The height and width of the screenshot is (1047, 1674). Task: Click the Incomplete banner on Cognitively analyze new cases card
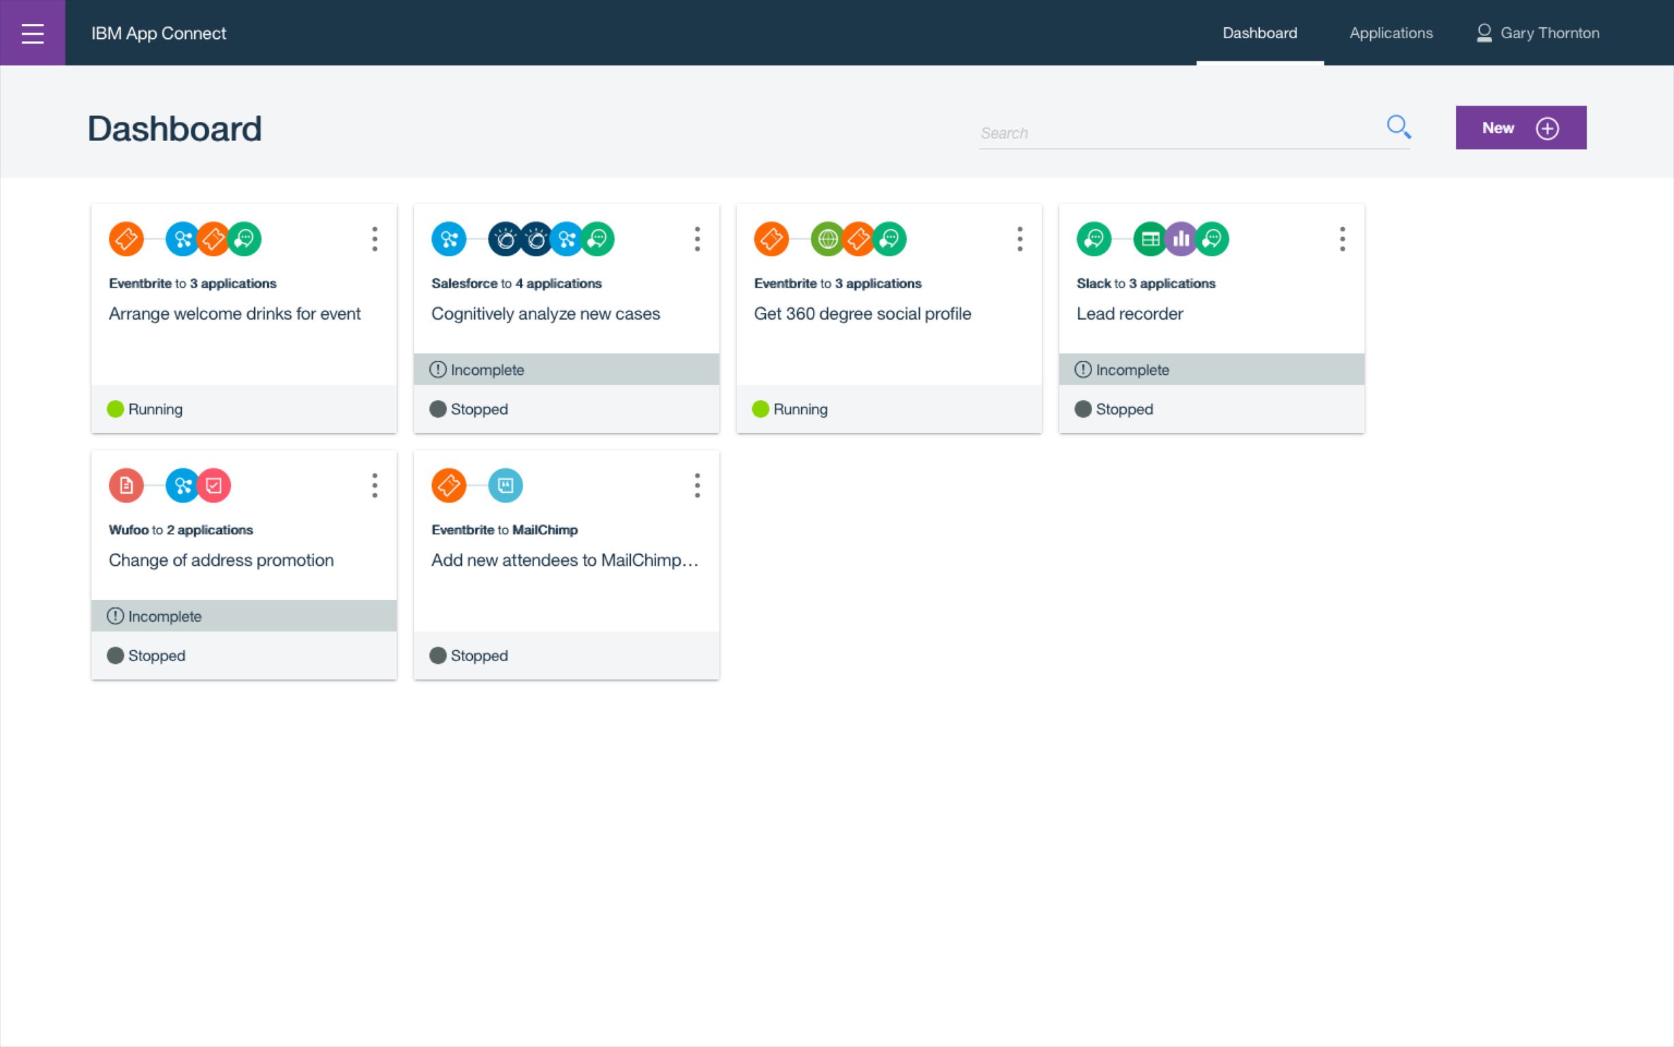[x=566, y=369]
